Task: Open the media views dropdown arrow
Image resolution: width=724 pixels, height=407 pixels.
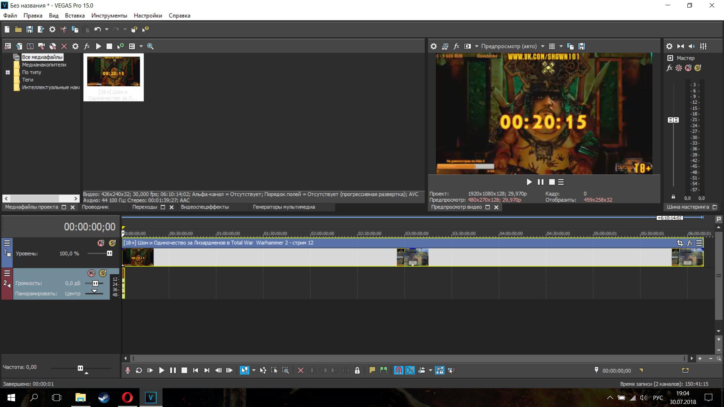Action: 141,46
